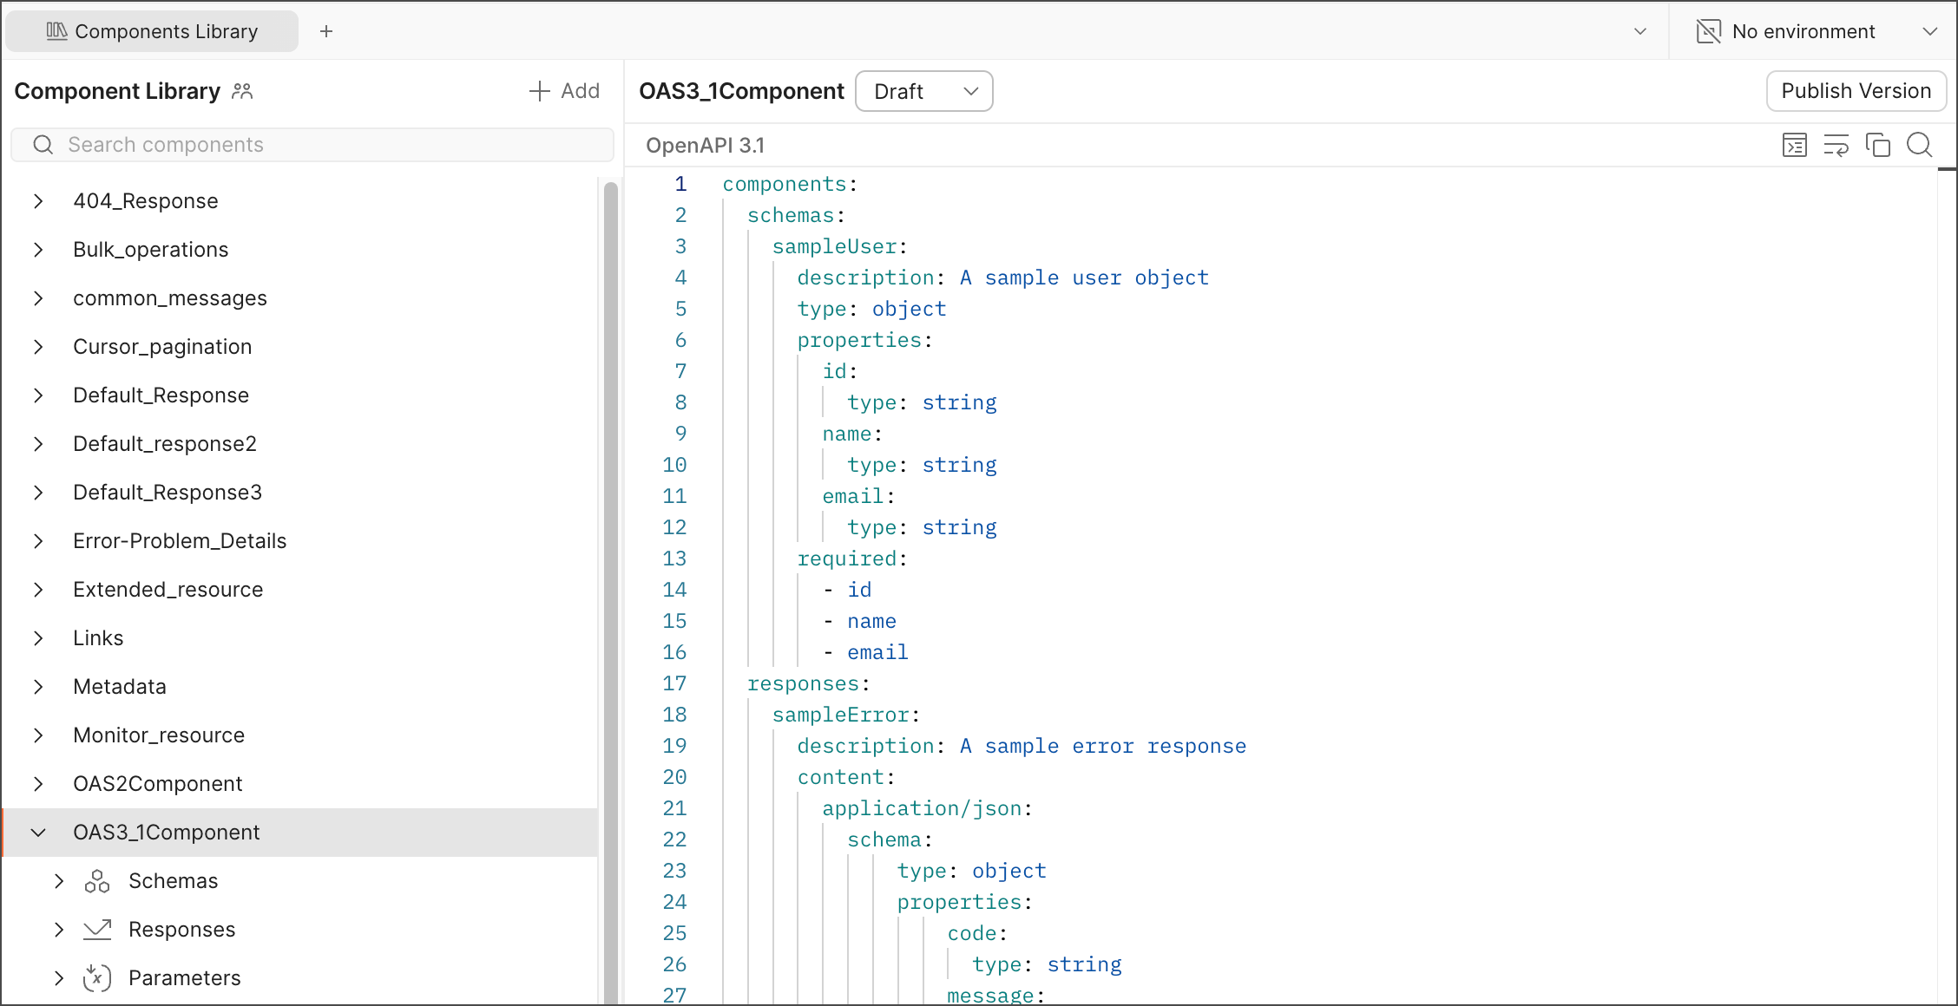Click the magnifier icon in the search field

(43, 145)
